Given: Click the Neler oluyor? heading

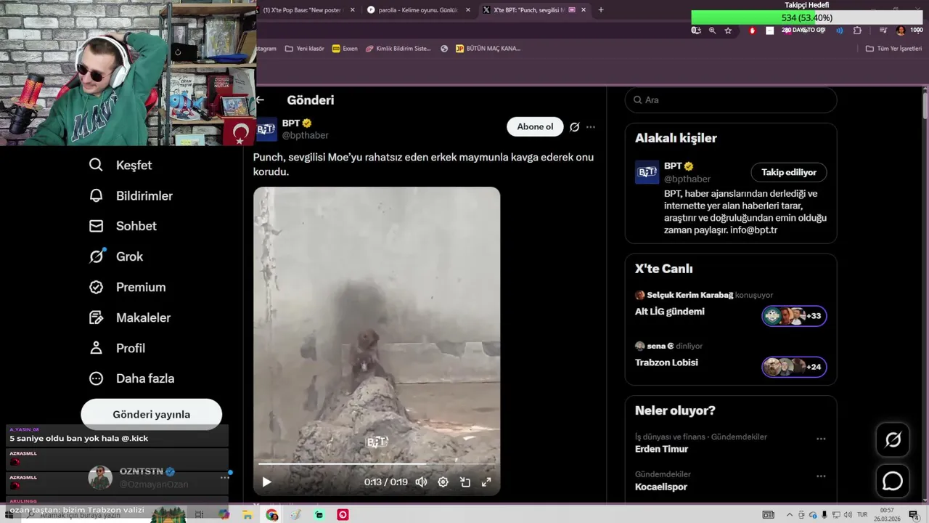Looking at the screenshot, I should pyautogui.click(x=675, y=410).
